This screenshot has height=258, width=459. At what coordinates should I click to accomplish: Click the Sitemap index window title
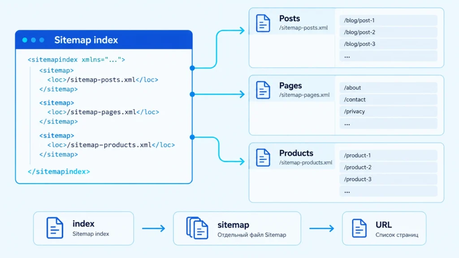86,40
